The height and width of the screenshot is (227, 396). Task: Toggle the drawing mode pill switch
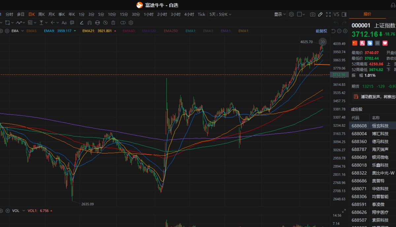(x=123, y=22)
